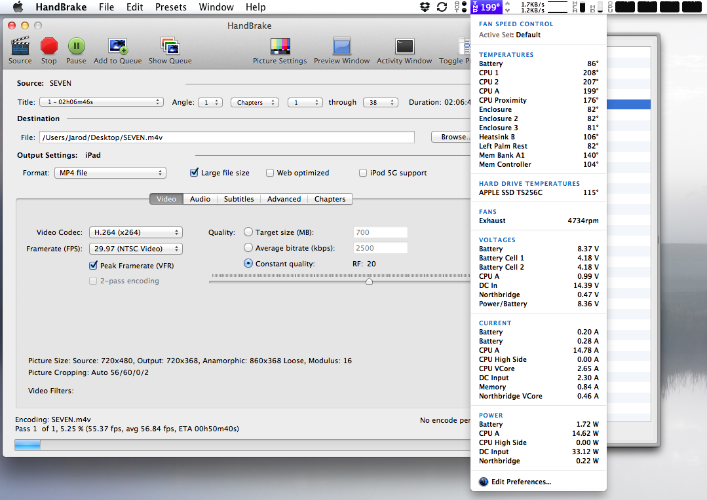Open the Chapters range type dropdown
This screenshot has width=707, height=500.
click(x=255, y=102)
